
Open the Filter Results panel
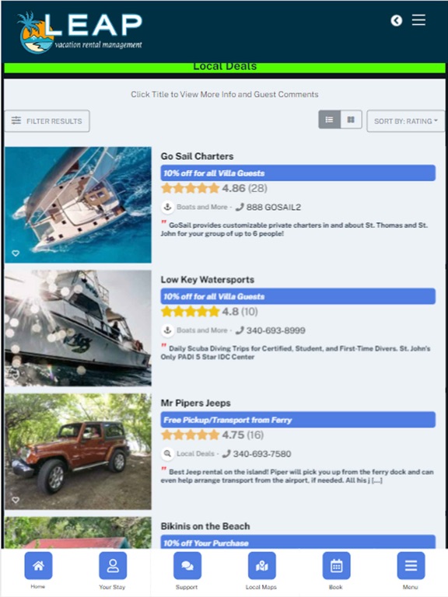(47, 121)
